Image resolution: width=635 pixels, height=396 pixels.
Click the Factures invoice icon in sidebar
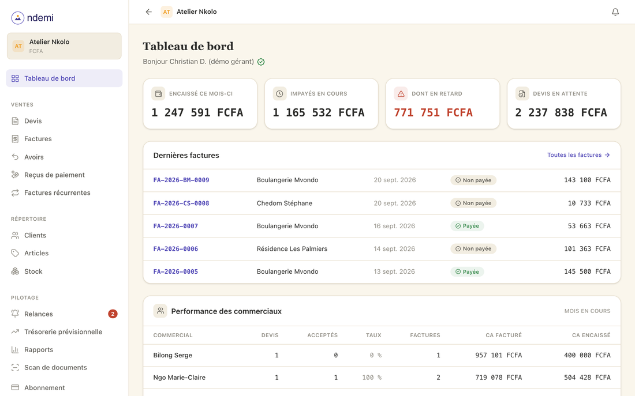15,139
